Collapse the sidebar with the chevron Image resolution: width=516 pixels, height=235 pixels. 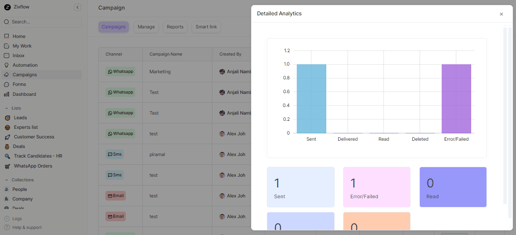pyautogui.click(x=77, y=7)
